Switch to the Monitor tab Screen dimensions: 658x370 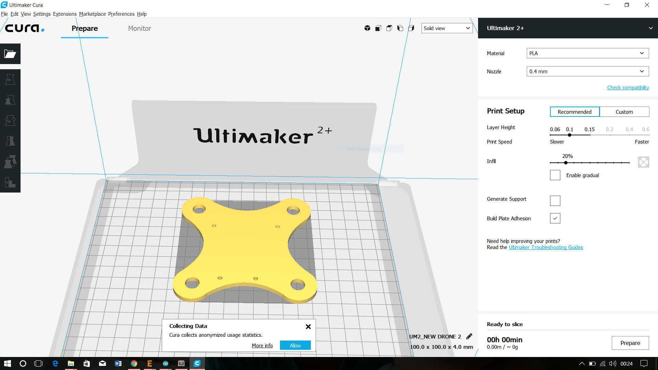pyautogui.click(x=139, y=28)
